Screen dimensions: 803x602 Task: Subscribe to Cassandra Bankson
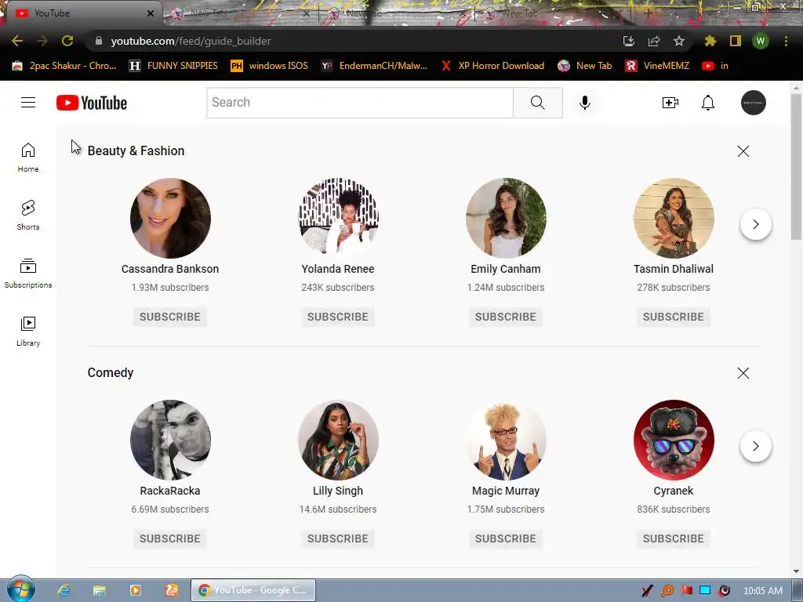[x=170, y=317]
